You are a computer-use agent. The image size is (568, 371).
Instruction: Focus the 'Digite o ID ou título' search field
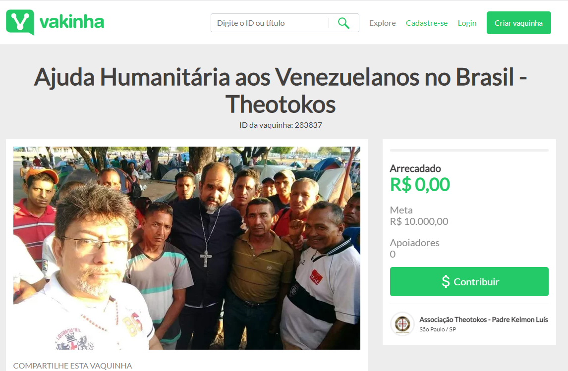point(270,23)
